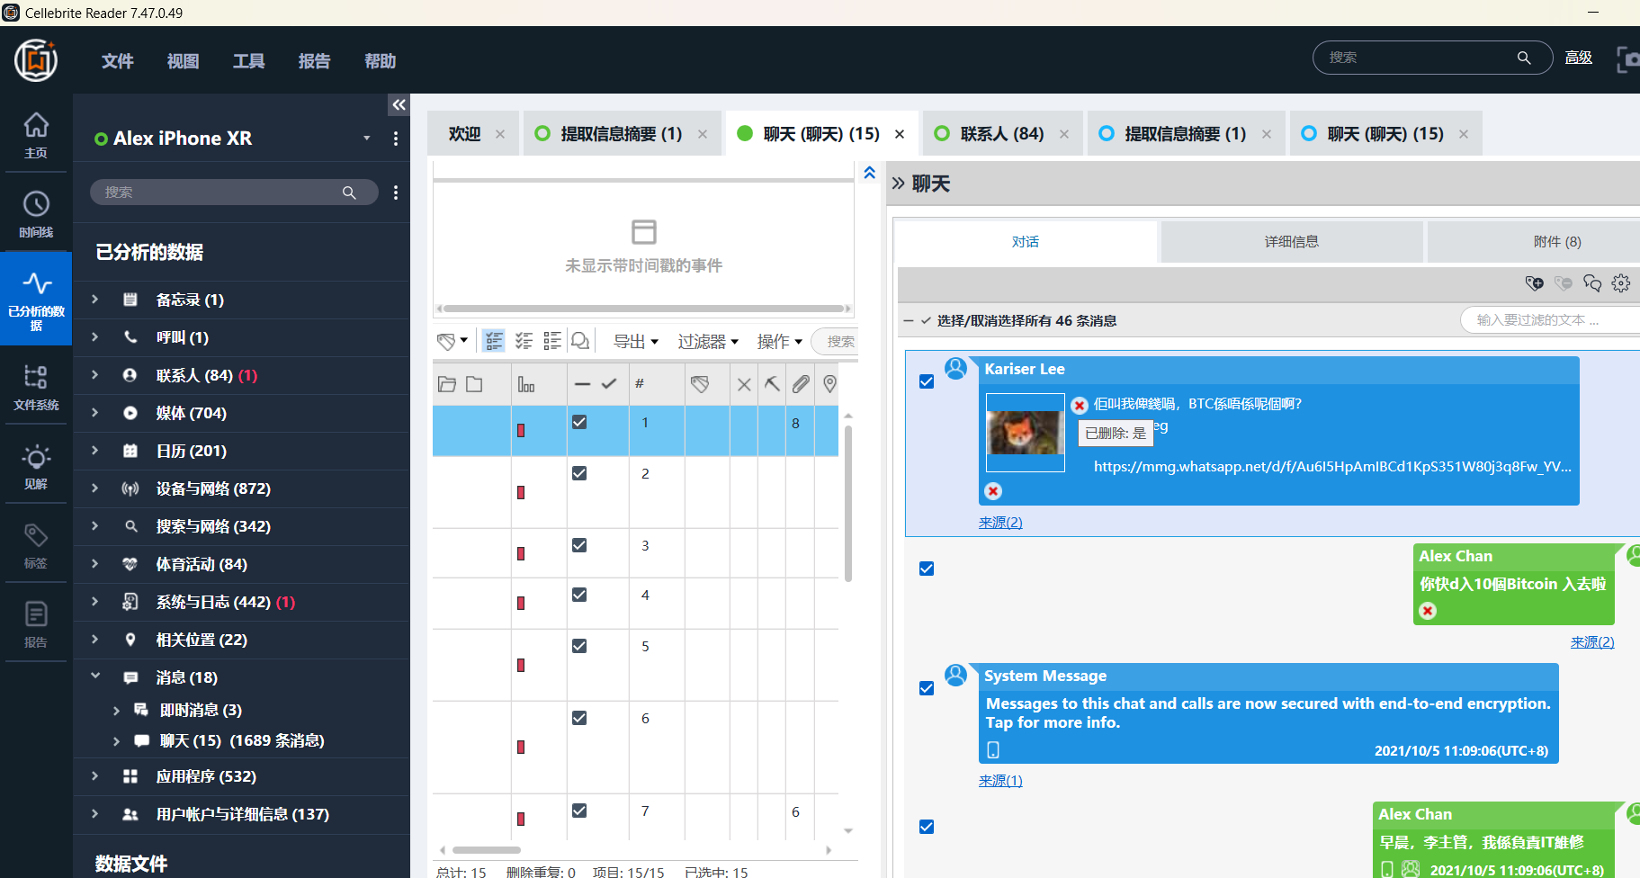This screenshot has width=1640, height=878.
Task: Collapse the left panel with double-chevron icon
Action: (x=399, y=105)
